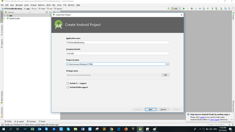This screenshot has width=235, height=132.
Task: Open Skype from the taskbar
Action: point(68,129)
